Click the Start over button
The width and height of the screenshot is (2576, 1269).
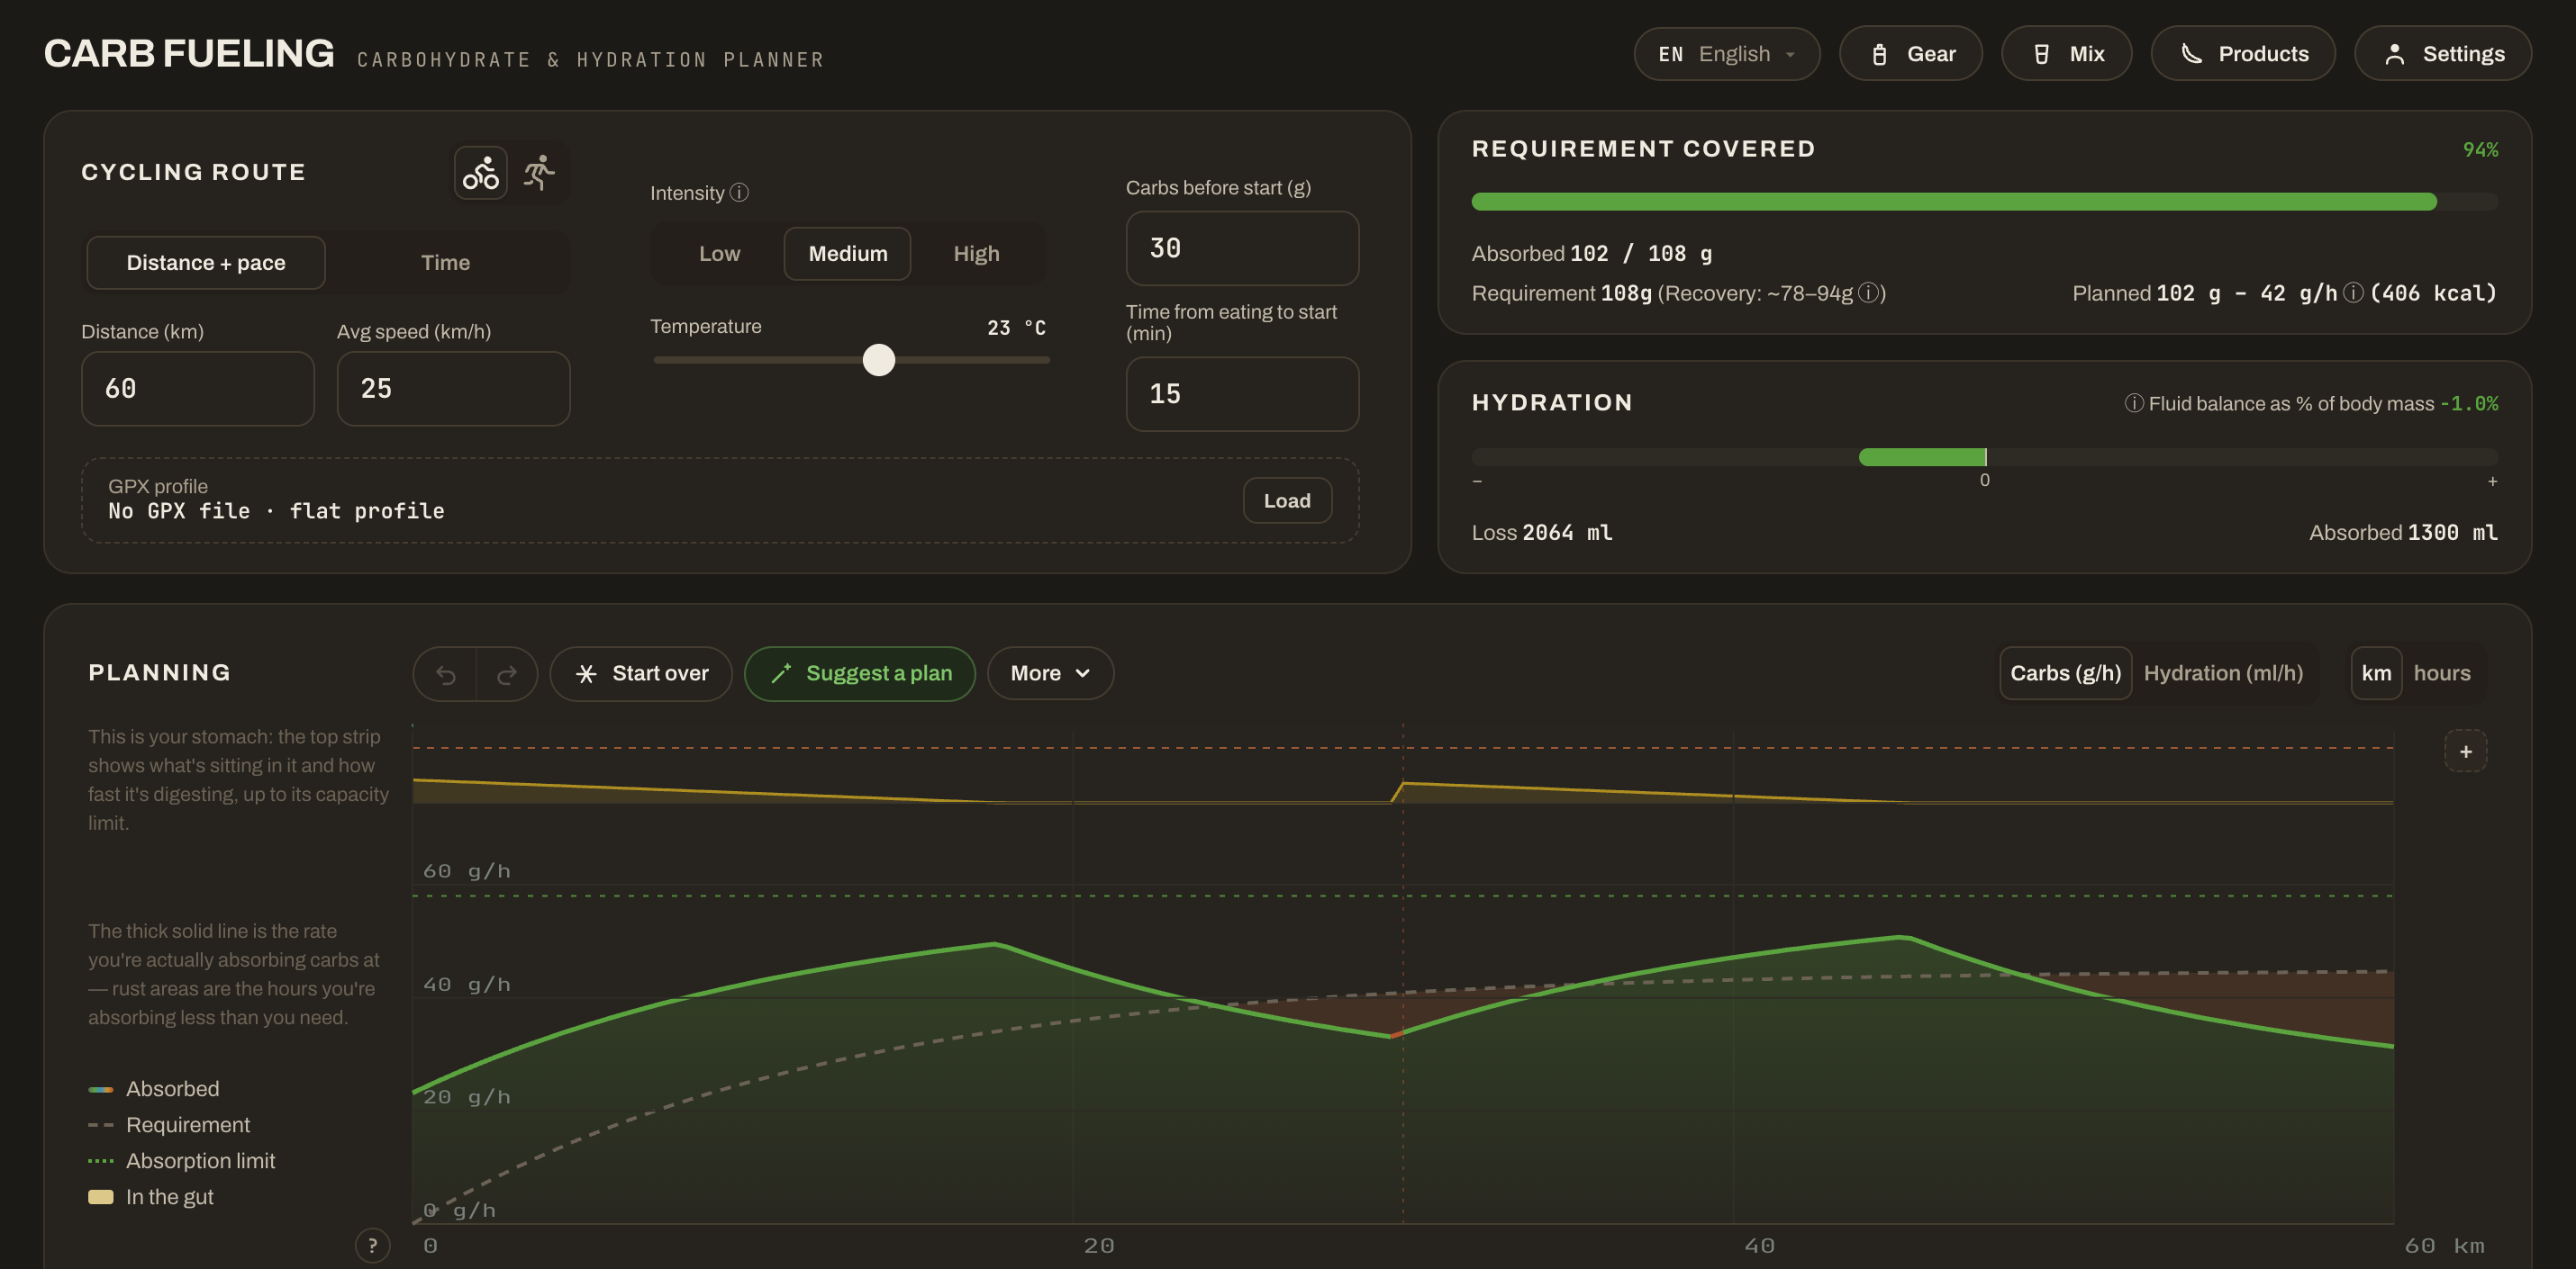coord(641,673)
